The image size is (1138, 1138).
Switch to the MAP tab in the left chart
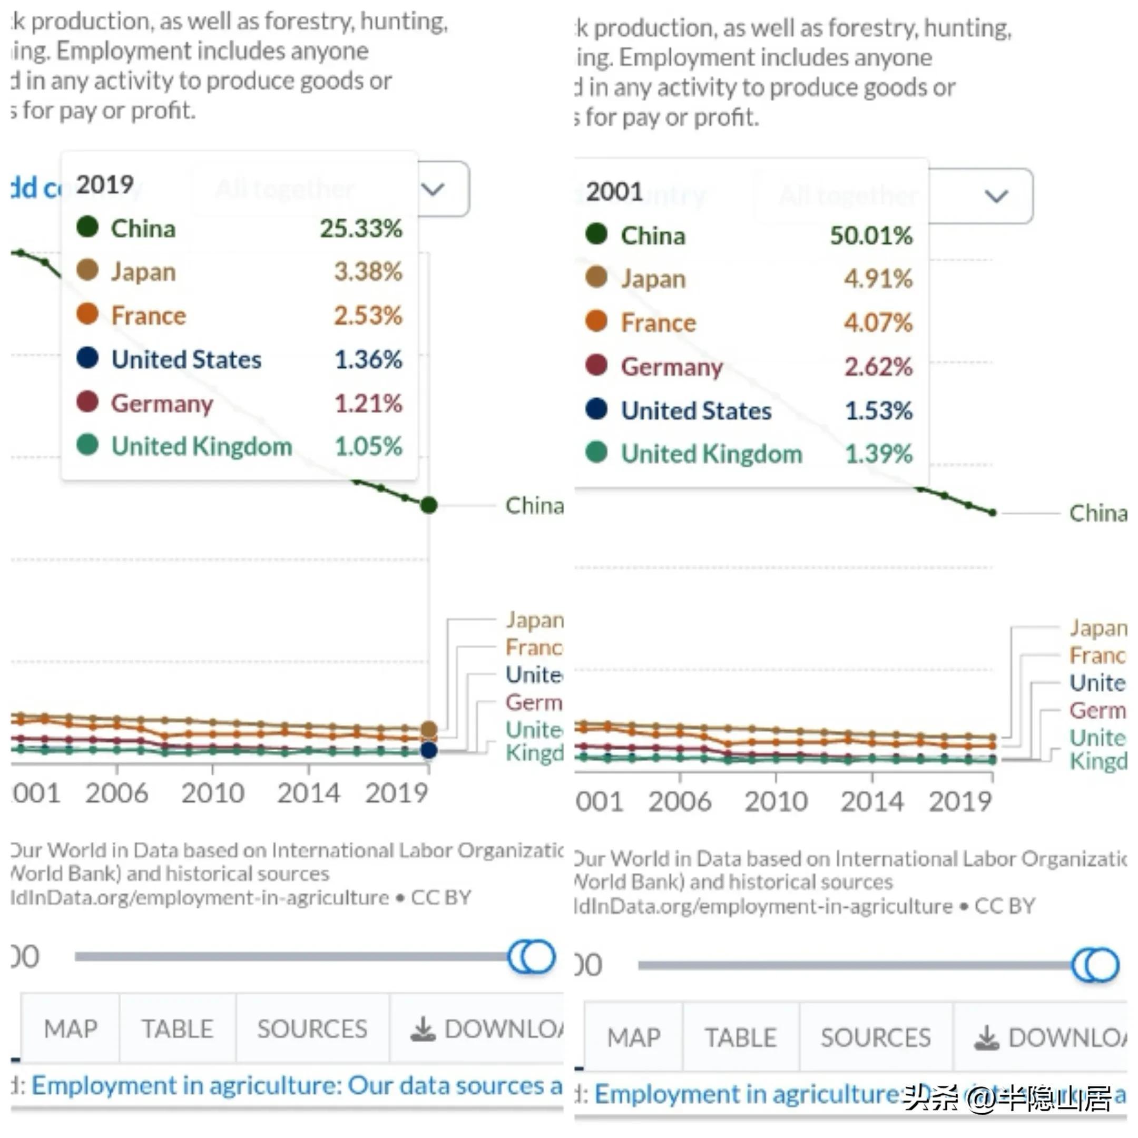coord(71,1028)
